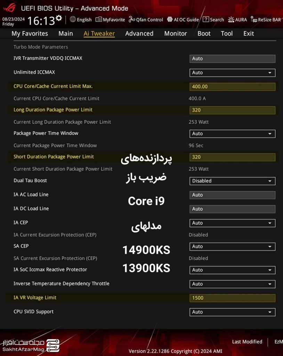The image size is (283, 356).
Task: Select the IA VR Voltage Limit label
Action: 35,298
